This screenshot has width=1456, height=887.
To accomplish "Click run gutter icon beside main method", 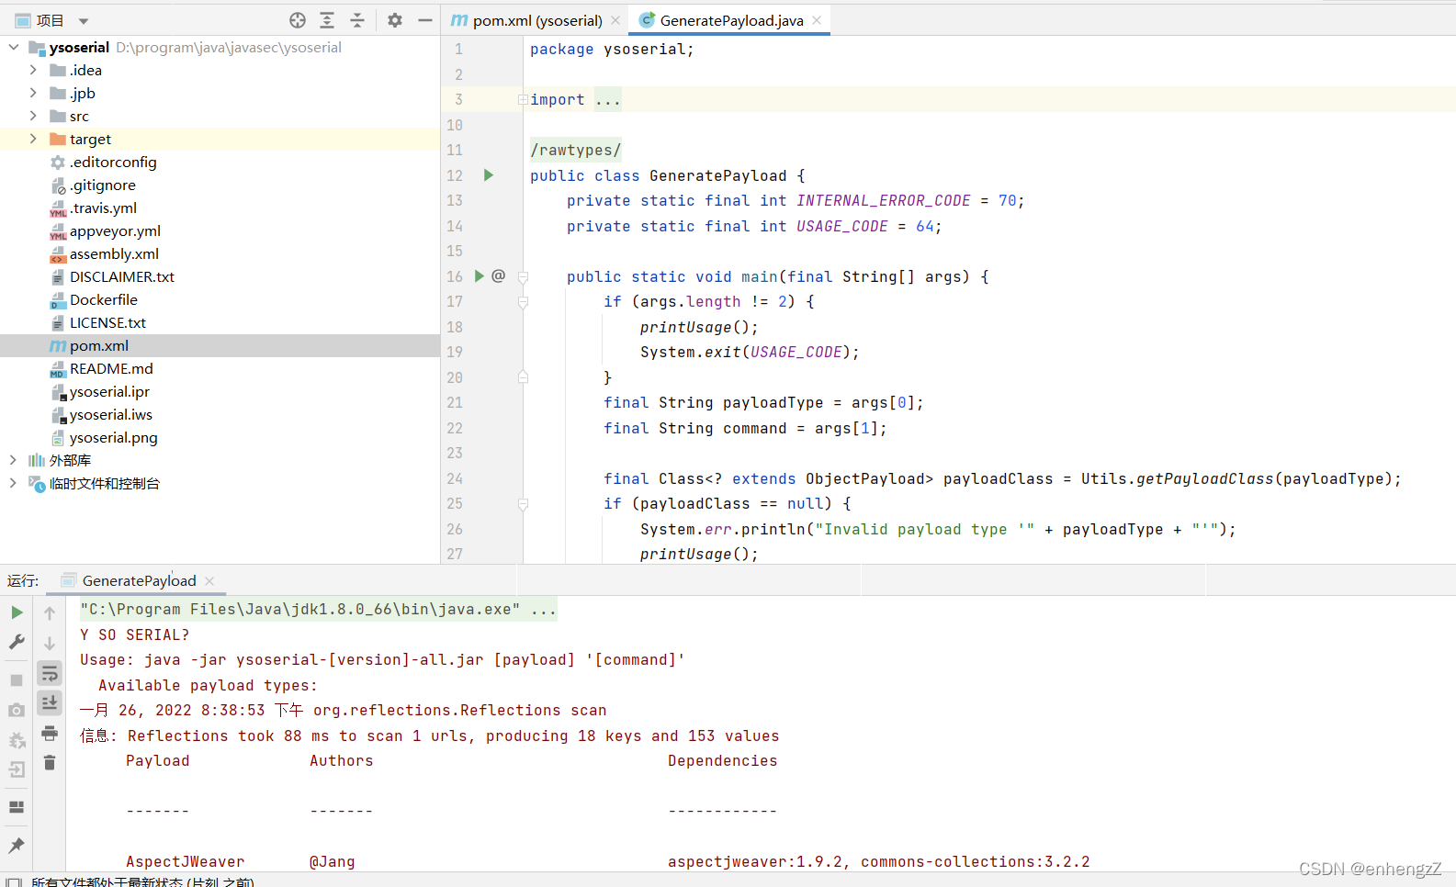I will click(x=479, y=276).
